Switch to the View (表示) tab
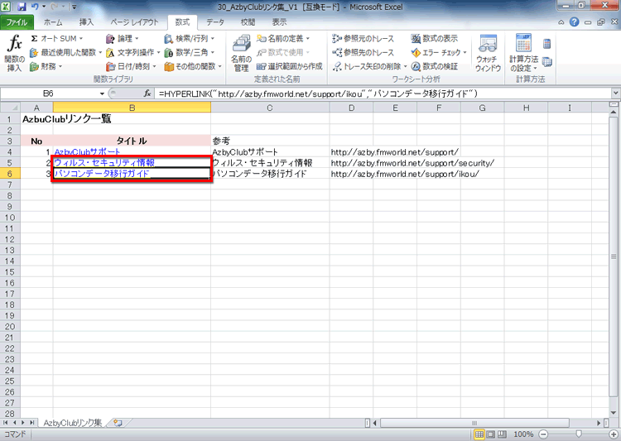The image size is (621, 441). pos(279,22)
